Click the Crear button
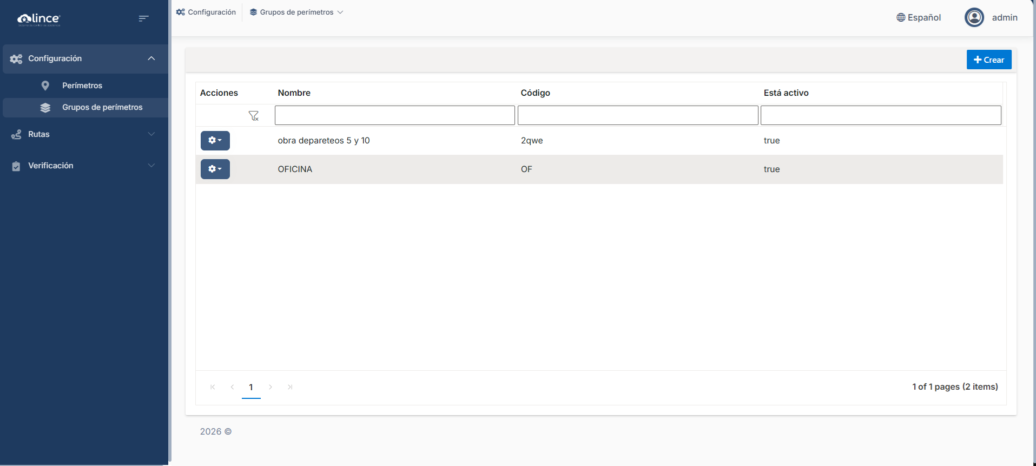Viewport: 1036px width, 466px height. pos(988,60)
